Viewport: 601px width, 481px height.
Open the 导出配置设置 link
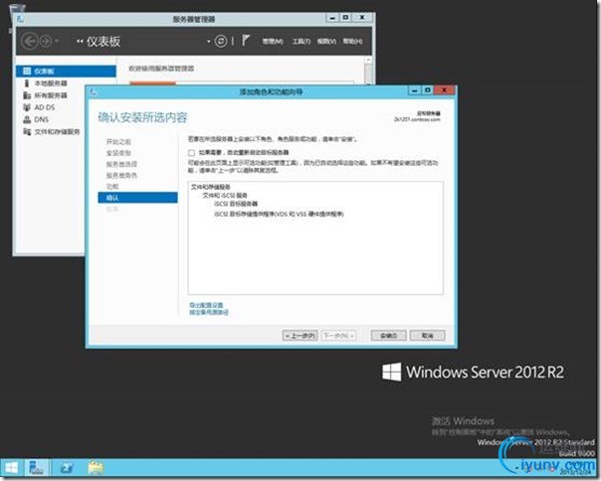tap(206, 305)
